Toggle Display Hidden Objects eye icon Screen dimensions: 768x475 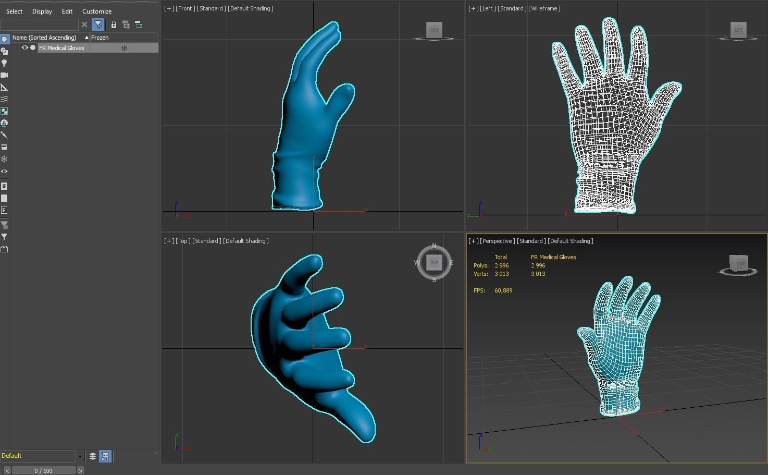[x=4, y=171]
